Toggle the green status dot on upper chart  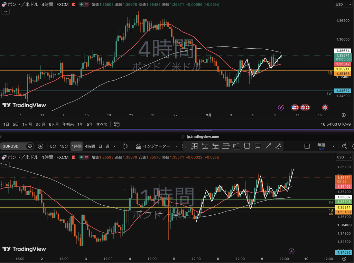(x=82, y=4)
